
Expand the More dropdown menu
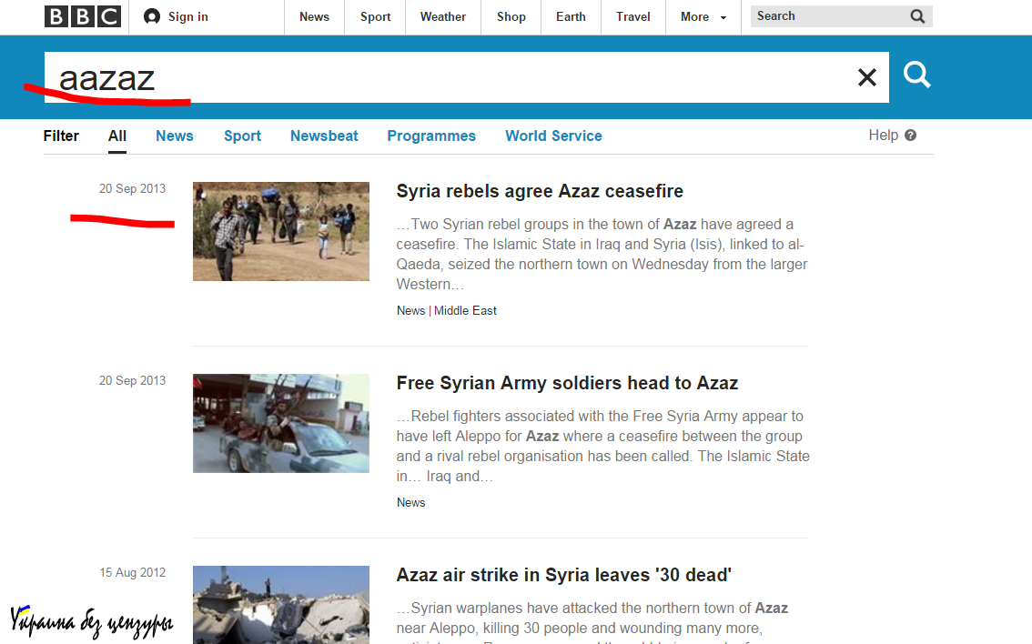pos(703,16)
